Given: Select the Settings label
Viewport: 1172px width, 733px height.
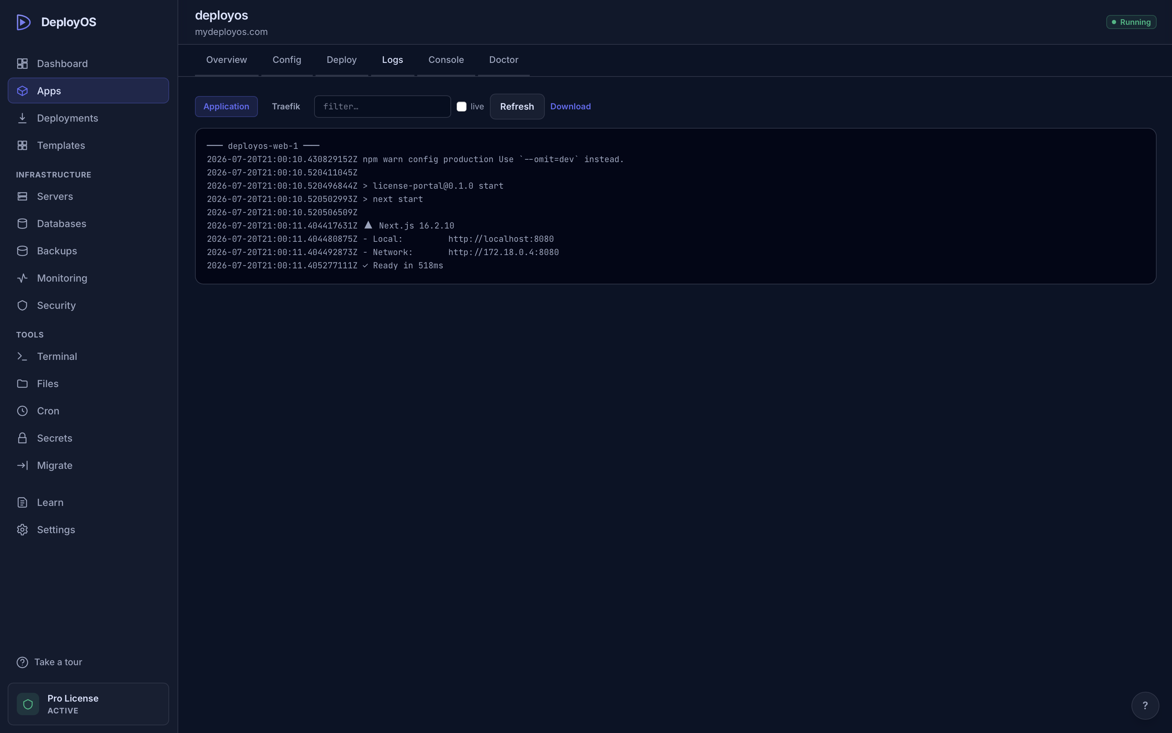Looking at the screenshot, I should 56,529.
